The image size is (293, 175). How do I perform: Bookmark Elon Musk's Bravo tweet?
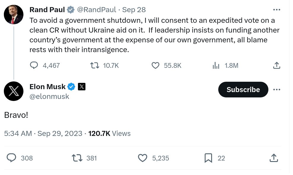208,158
